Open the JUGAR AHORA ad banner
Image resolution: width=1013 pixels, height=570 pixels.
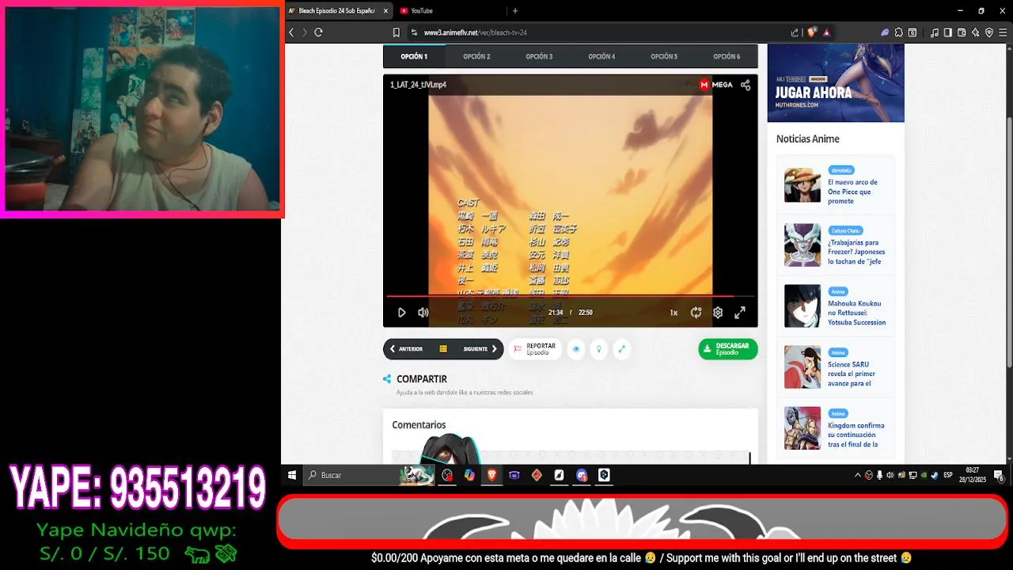836,83
